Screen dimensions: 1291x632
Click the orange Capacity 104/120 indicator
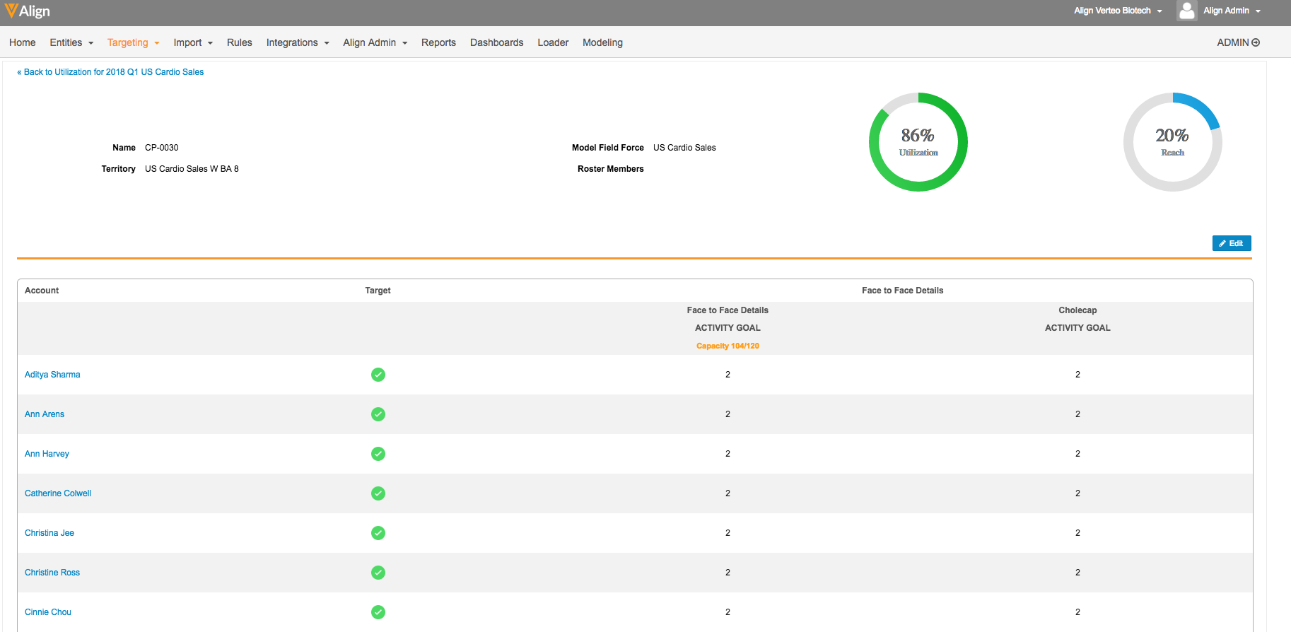point(728,346)
